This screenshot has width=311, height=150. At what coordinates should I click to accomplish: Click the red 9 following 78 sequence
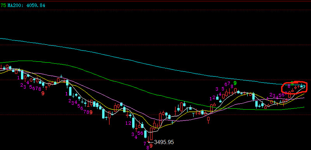pos(91,112)
